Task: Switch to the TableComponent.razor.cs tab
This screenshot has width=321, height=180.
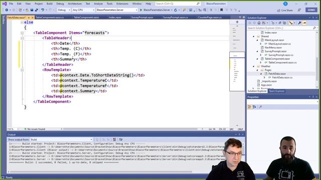Action: [50, 17]
